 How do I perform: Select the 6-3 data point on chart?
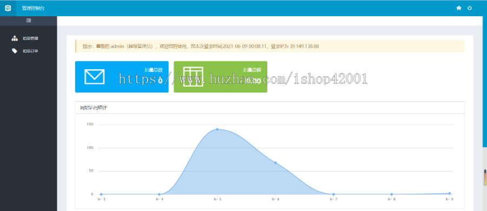click(x=101, y=194)
